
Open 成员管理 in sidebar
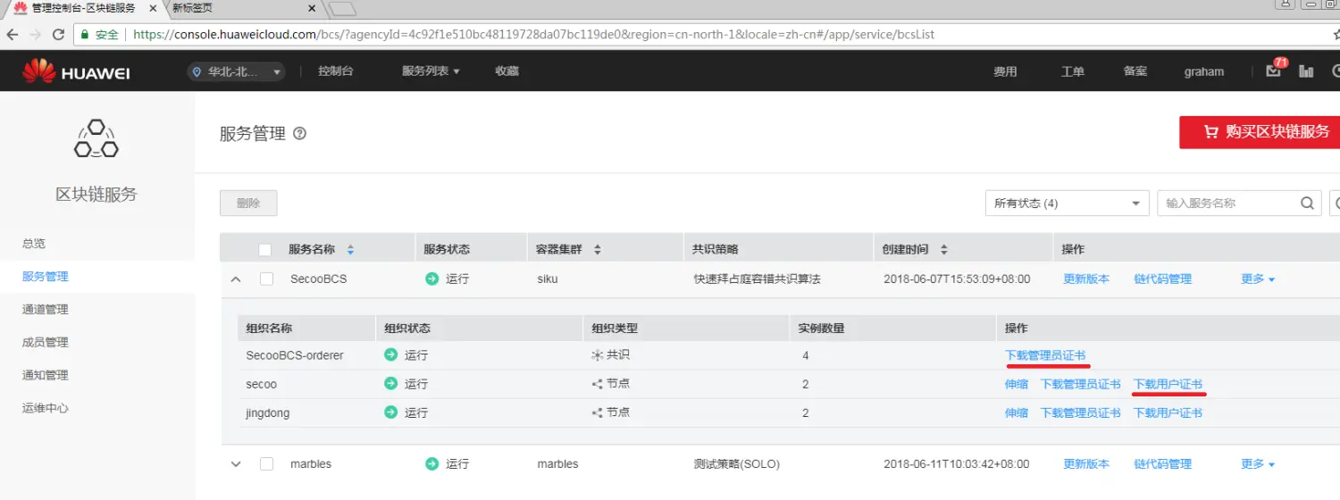point(46,342)
